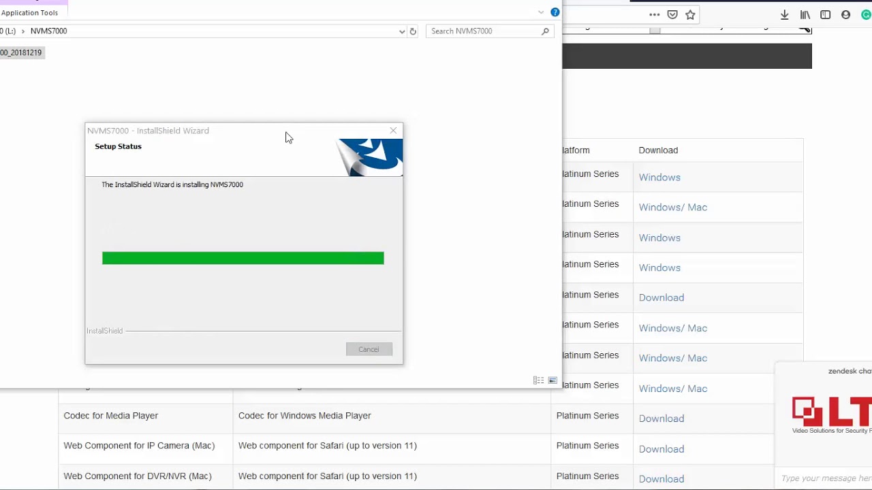Expand breadcrumb chevron before NVMS7000
Screen dimensions: 872x490
click(22, 31)
